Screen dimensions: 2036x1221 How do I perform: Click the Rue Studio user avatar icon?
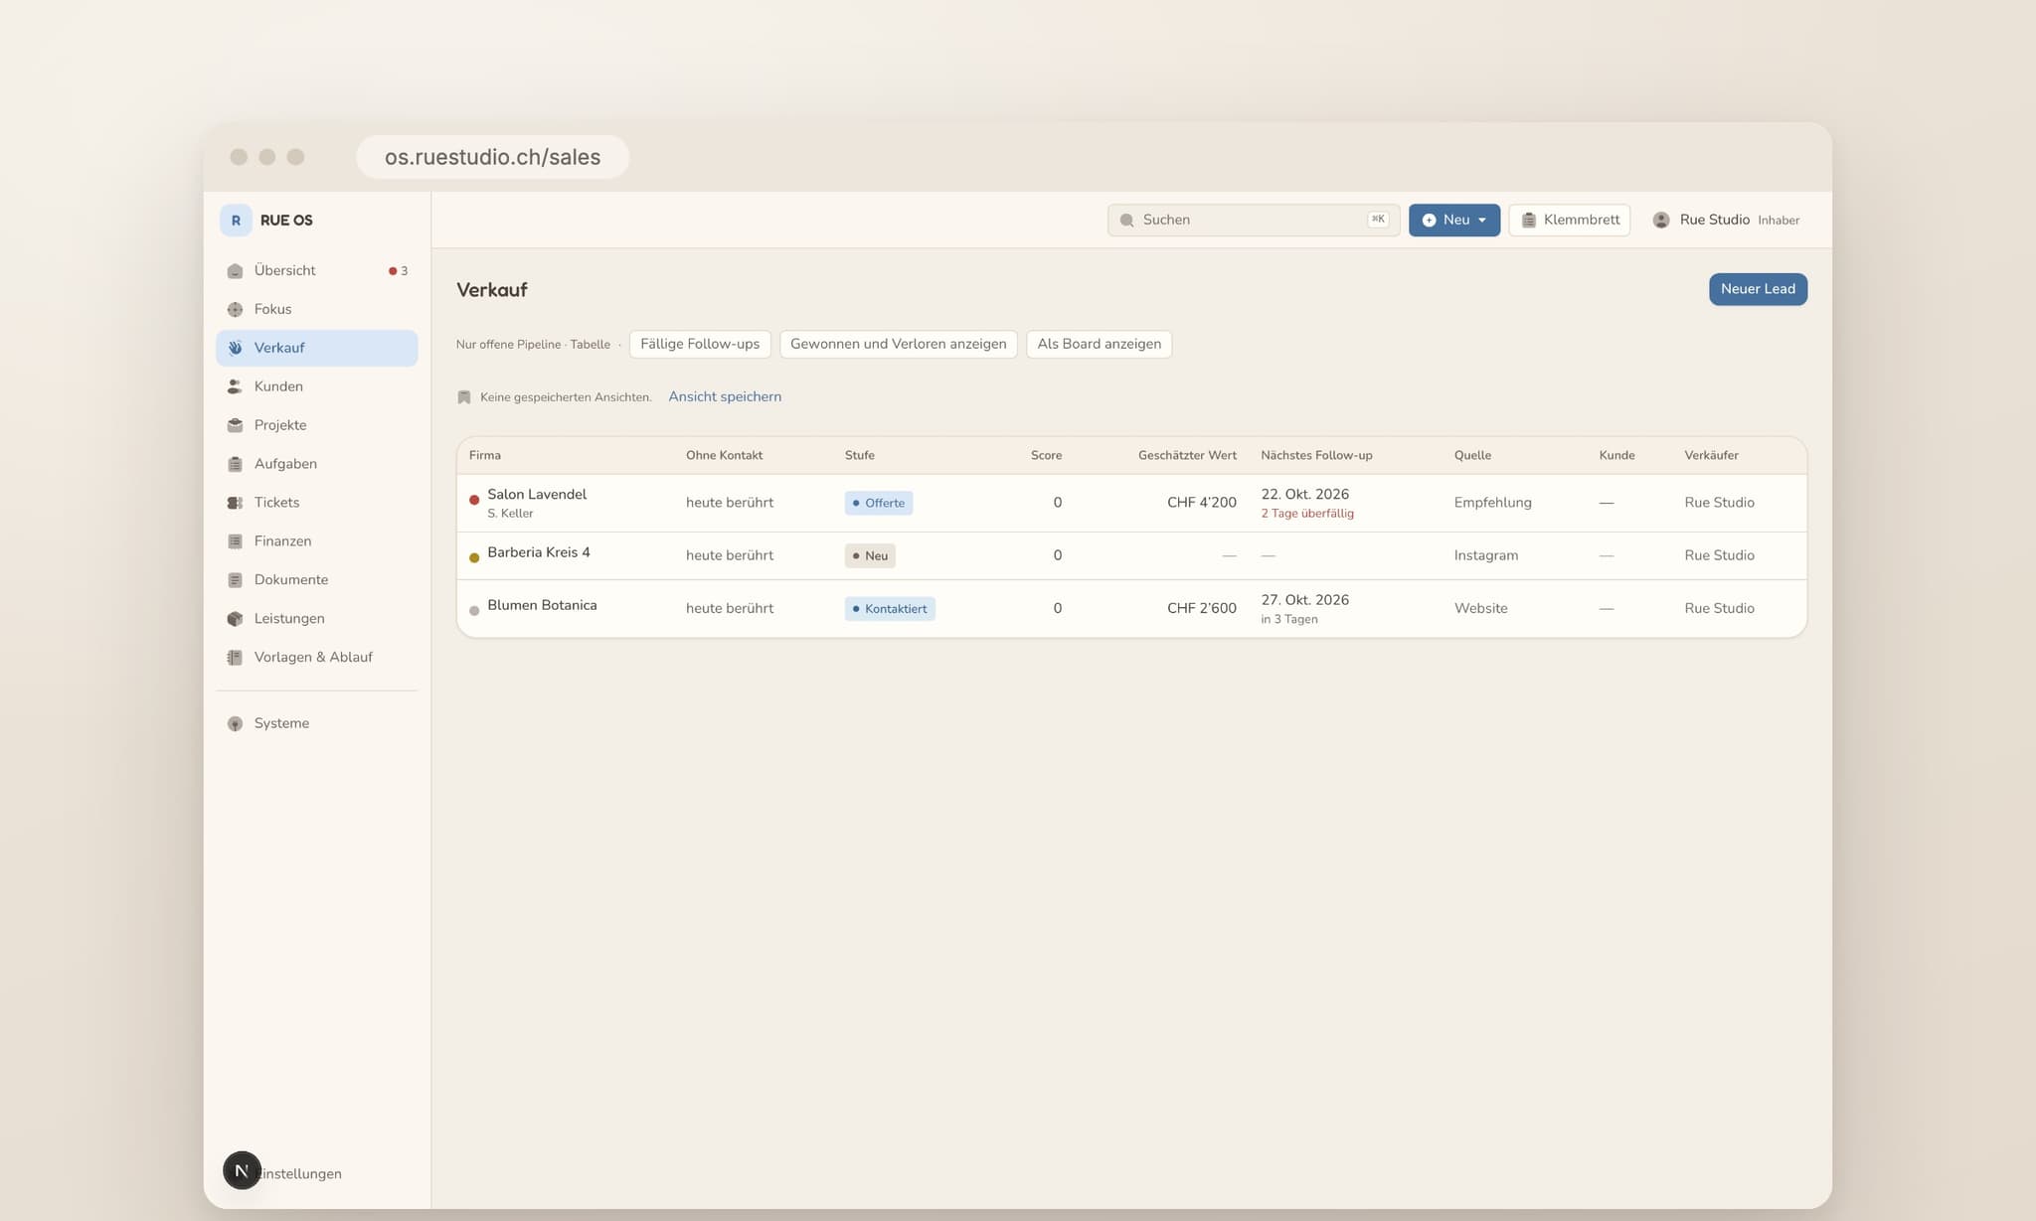[1661, 221]
